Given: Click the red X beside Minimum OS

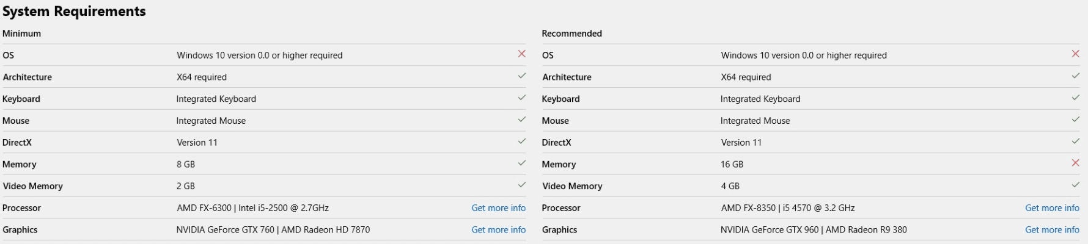Looking at the screenshot, I should [x=521, y=54].
